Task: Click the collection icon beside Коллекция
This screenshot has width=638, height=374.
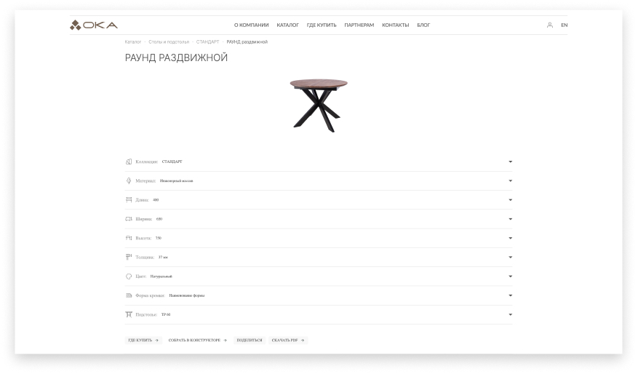Action: 129,162
